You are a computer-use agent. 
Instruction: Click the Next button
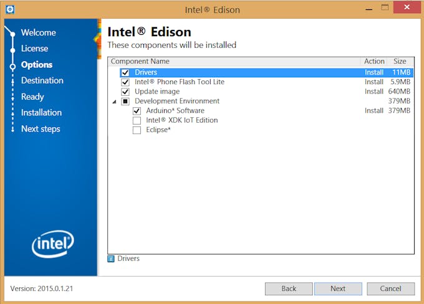(338, 288)
